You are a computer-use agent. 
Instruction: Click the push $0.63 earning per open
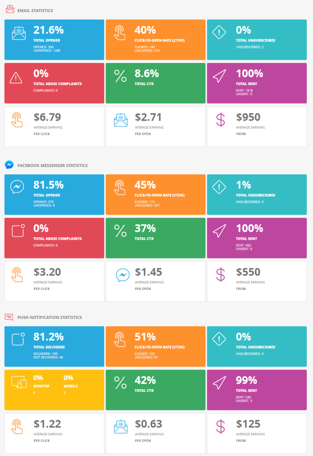(148, 424)
